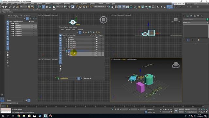Open the Utilities wrench tab in command panel

click(x=202, y=16)
